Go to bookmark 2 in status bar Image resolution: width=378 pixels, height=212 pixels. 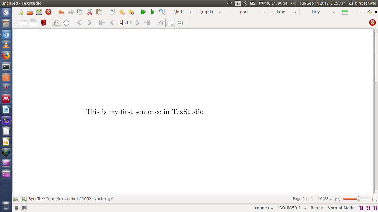[368, 208]
